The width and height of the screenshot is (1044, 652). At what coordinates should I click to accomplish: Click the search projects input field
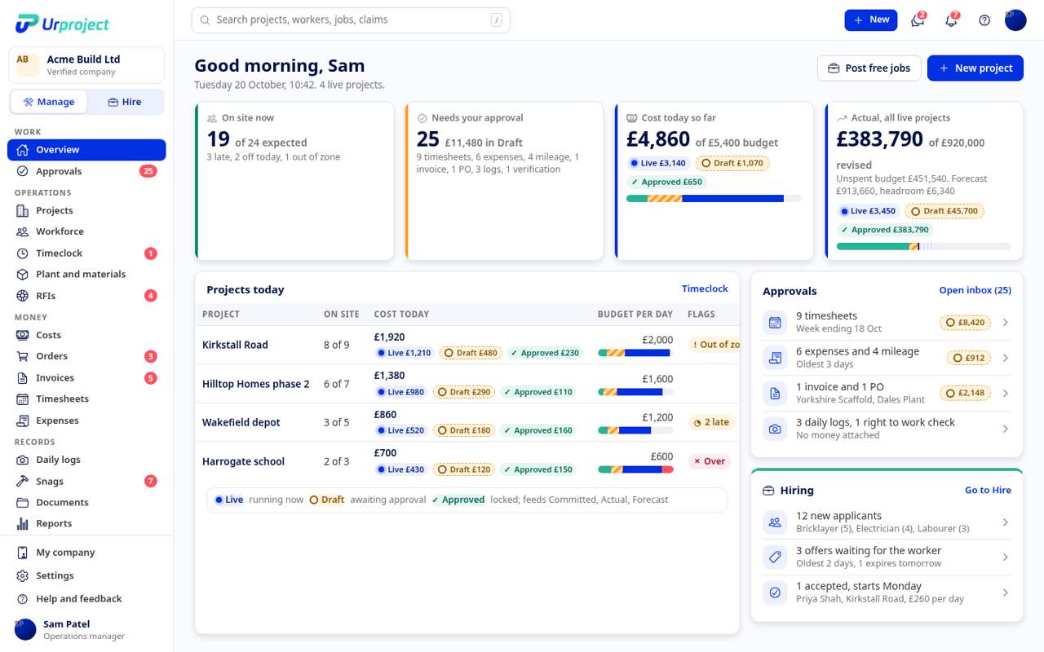point(351,20)
